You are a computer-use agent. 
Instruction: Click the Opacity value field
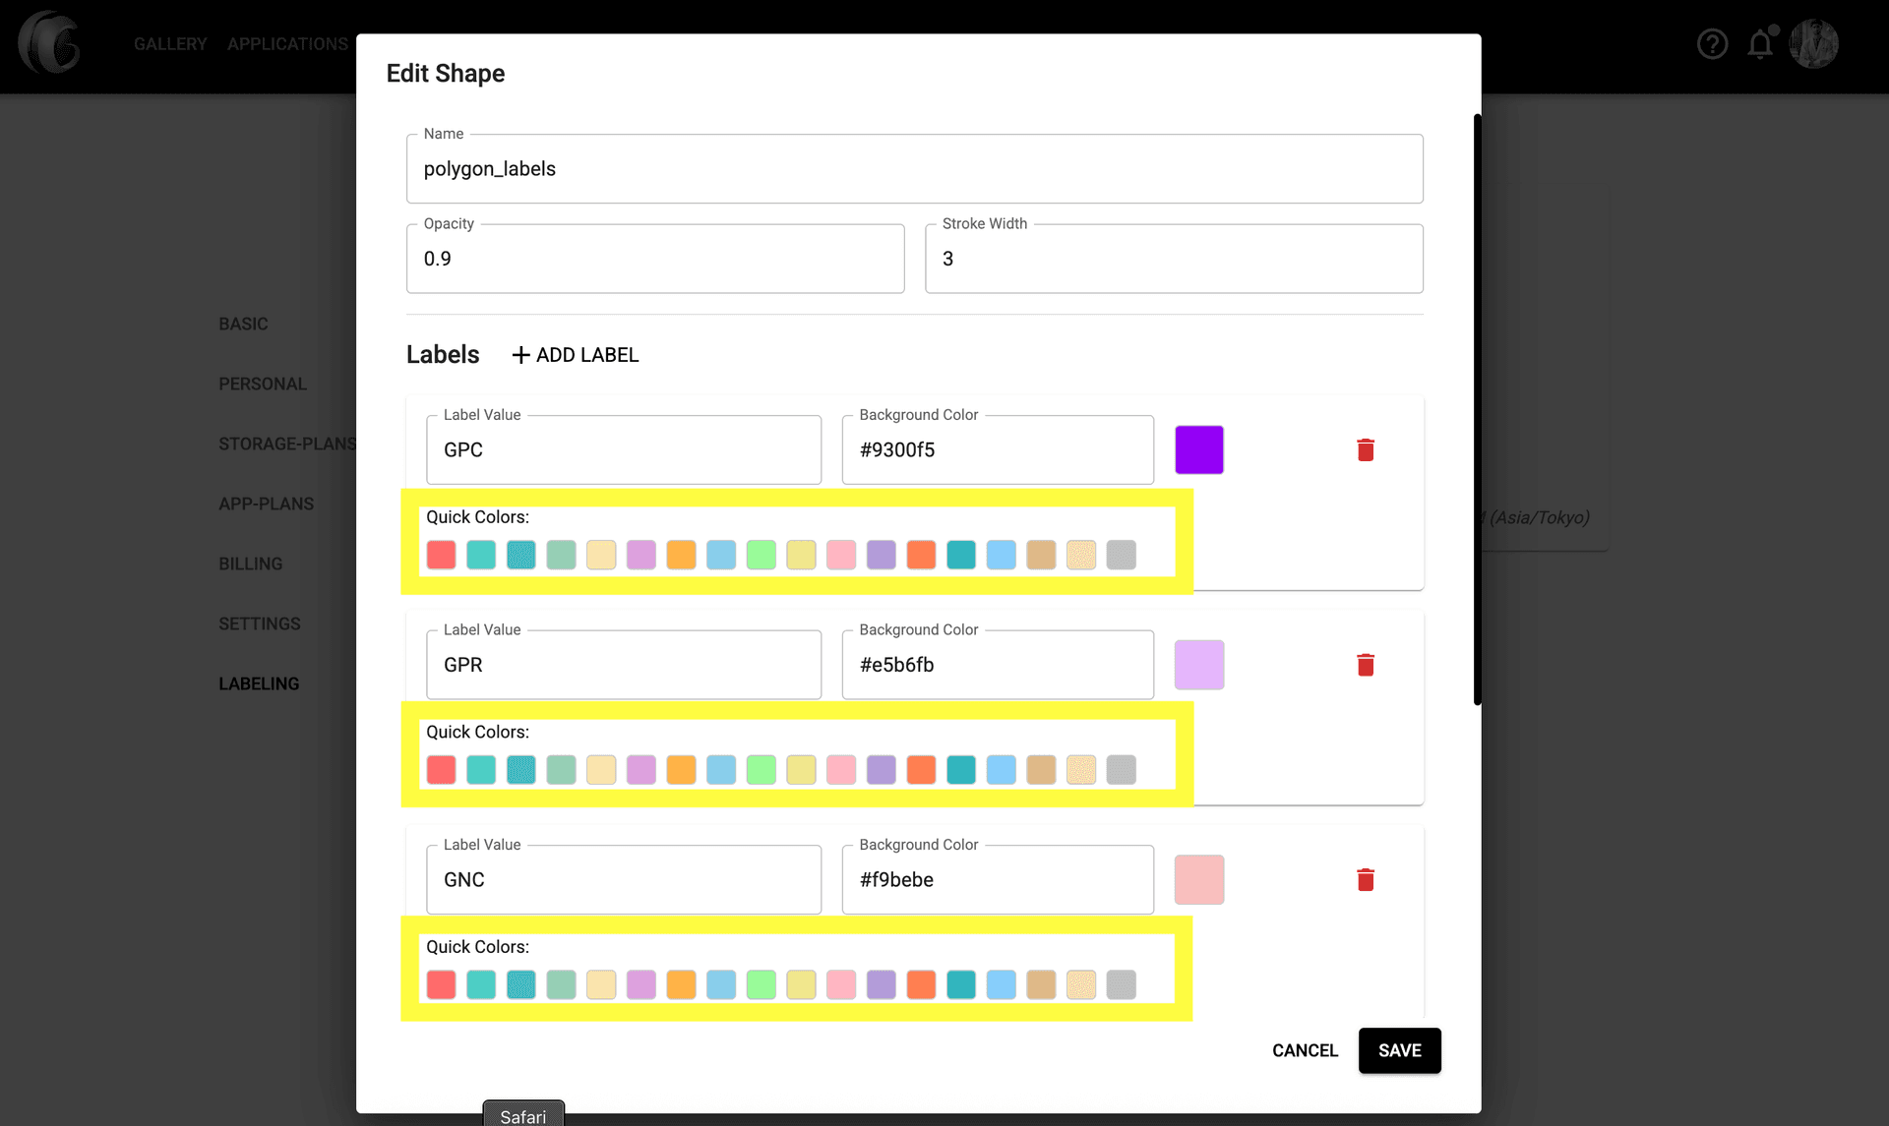tap(654, 259)
